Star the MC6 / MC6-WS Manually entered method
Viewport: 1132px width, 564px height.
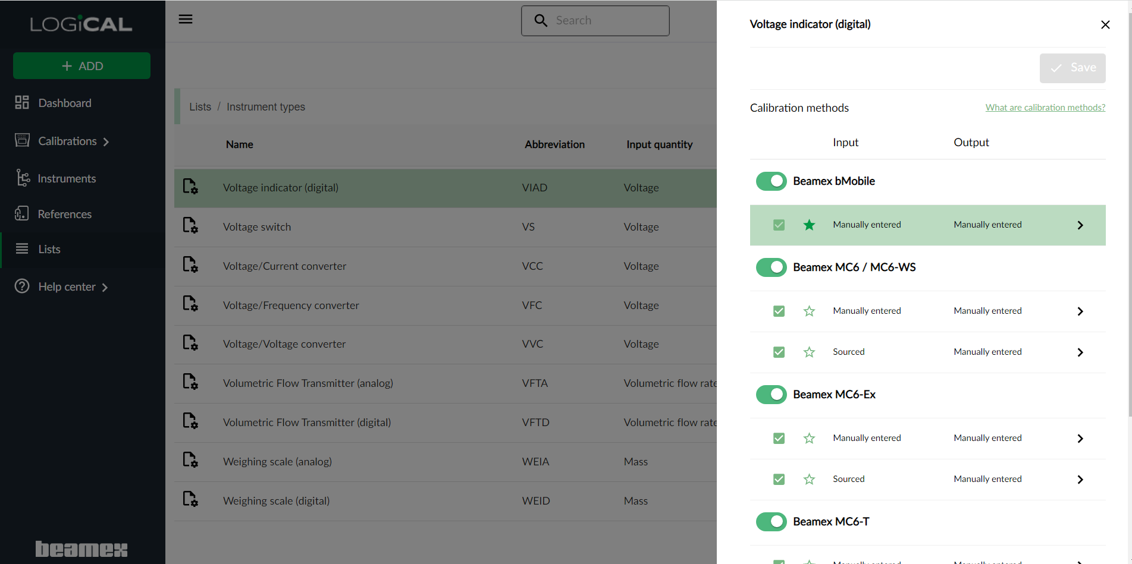click(x=809, y=311)
